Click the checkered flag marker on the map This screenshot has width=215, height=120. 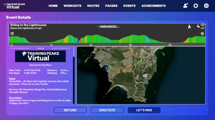[146, 76]
